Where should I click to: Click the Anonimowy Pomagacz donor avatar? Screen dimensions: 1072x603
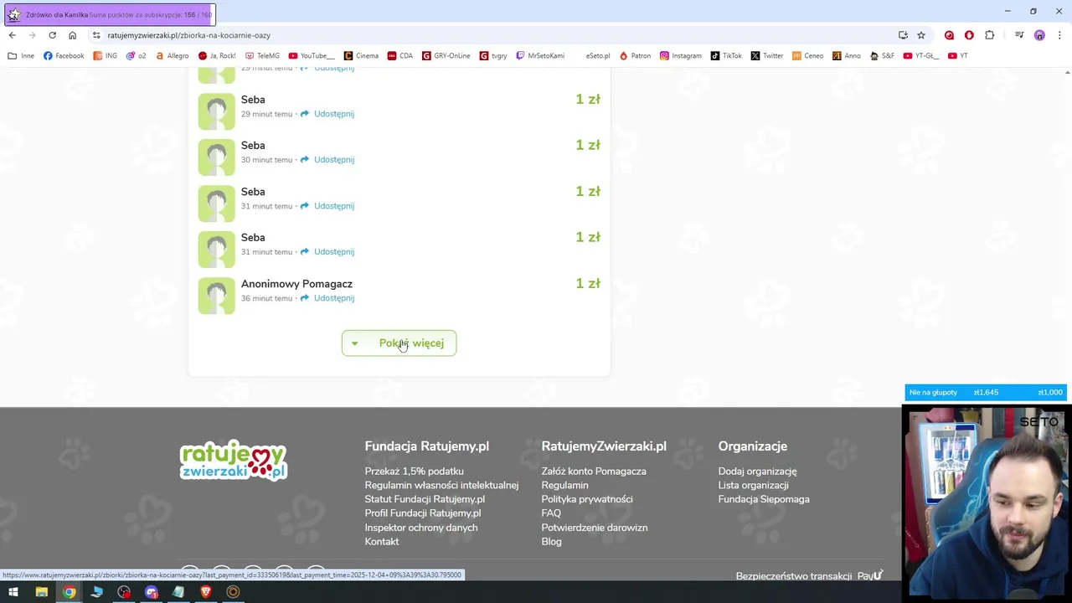[x=216, y=296]
